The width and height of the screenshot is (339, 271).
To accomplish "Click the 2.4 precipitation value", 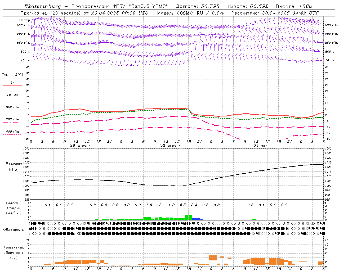I will tap(194, 205).
